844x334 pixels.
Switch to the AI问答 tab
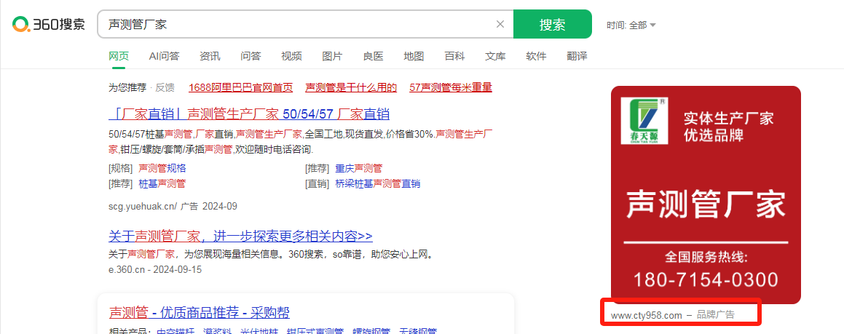click(164, 56)
